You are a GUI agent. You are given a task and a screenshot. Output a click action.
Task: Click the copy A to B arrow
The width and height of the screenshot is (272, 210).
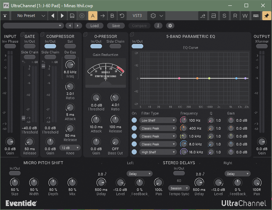102,16
